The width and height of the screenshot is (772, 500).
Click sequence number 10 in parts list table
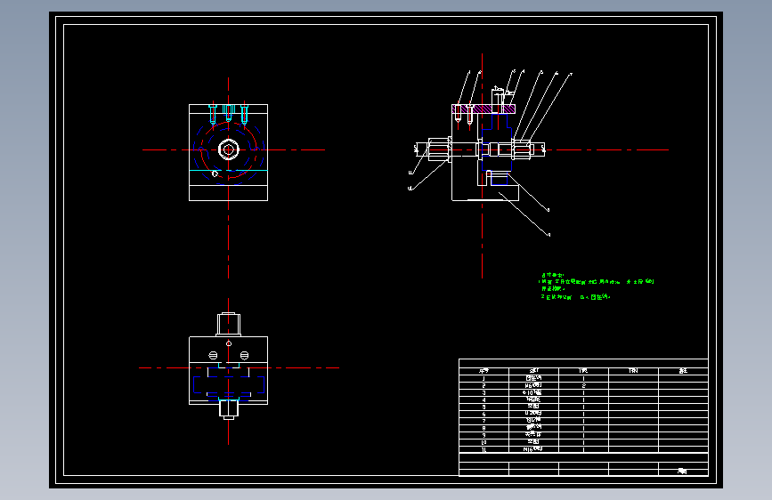point(484,442)
